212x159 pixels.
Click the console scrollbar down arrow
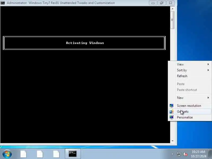click(x=173, y=141)
